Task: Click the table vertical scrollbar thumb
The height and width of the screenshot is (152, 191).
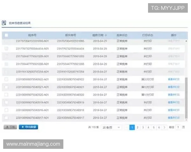Action: tap(186, 98)
